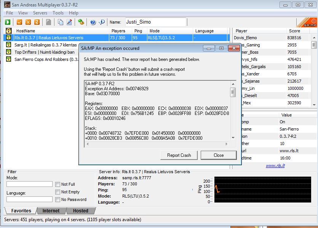Click the 16:00 time value in rules list
The width and height of the screenshot is (318, 228).
tap(285, 158)
